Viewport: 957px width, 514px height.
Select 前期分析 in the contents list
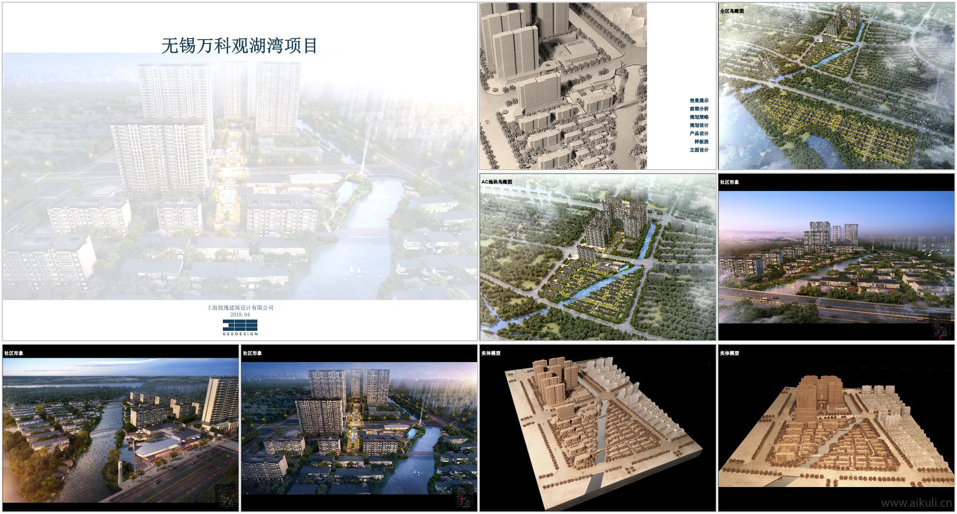click(x=699, y=109)
